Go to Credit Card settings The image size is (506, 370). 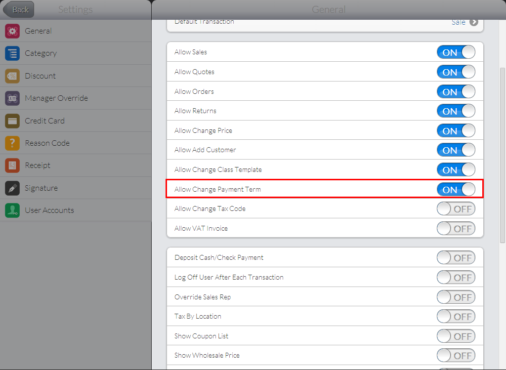pos(76,121)
